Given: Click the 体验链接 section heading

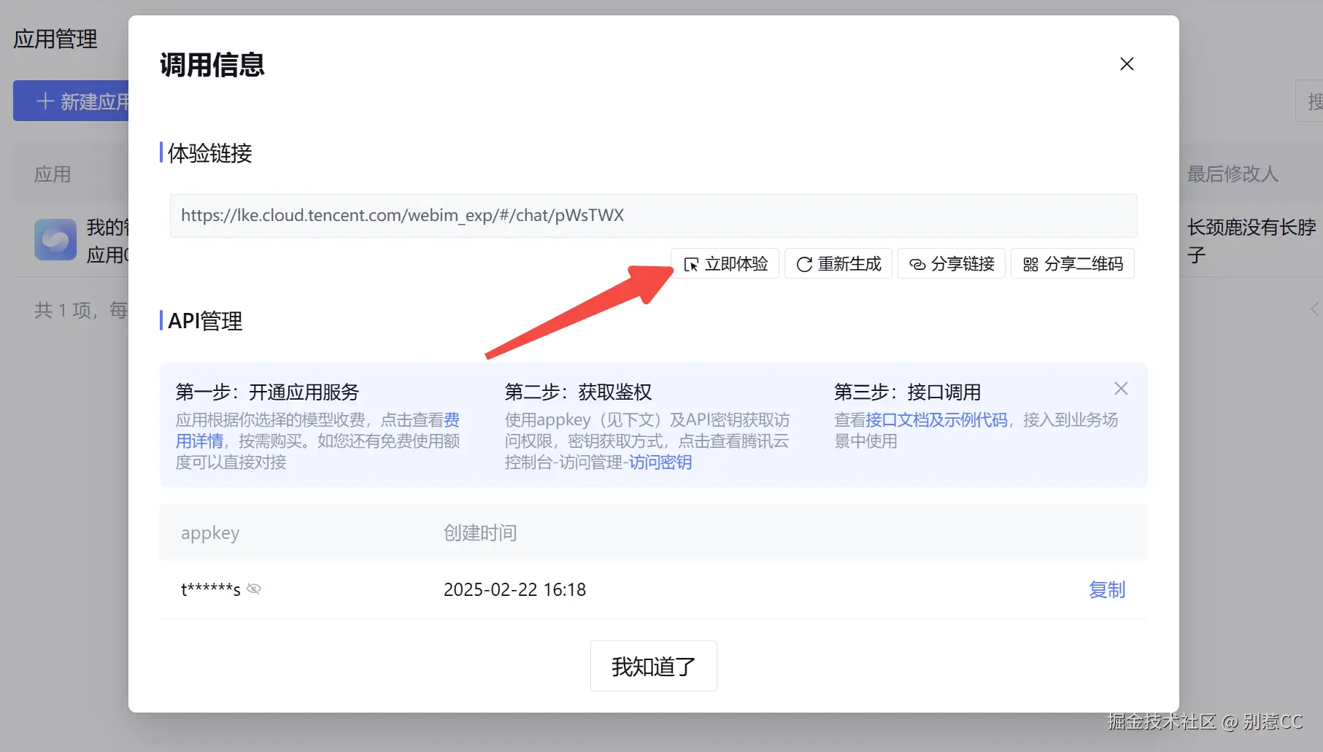Looking at the screenshot, I should [x=210, y=153].
